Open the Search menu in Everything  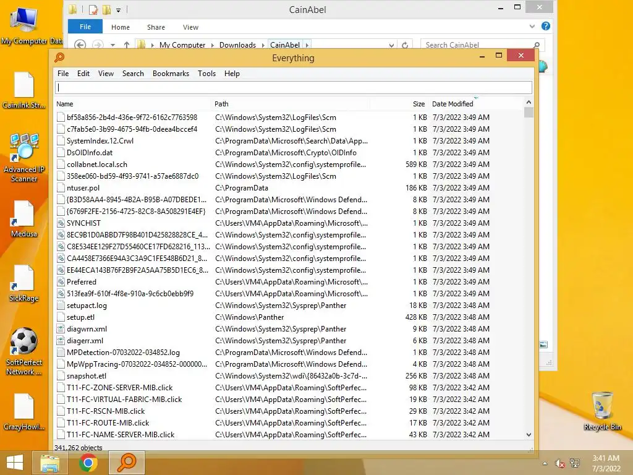[x=133, y=74]
